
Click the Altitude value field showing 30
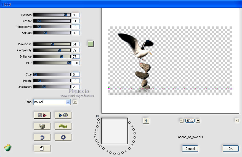point(76,33)
